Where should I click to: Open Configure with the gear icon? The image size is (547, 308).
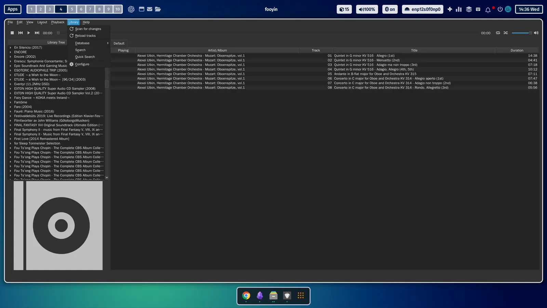pos(88,64)
